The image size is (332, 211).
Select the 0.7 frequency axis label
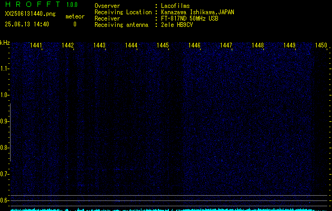coord(4,174)
